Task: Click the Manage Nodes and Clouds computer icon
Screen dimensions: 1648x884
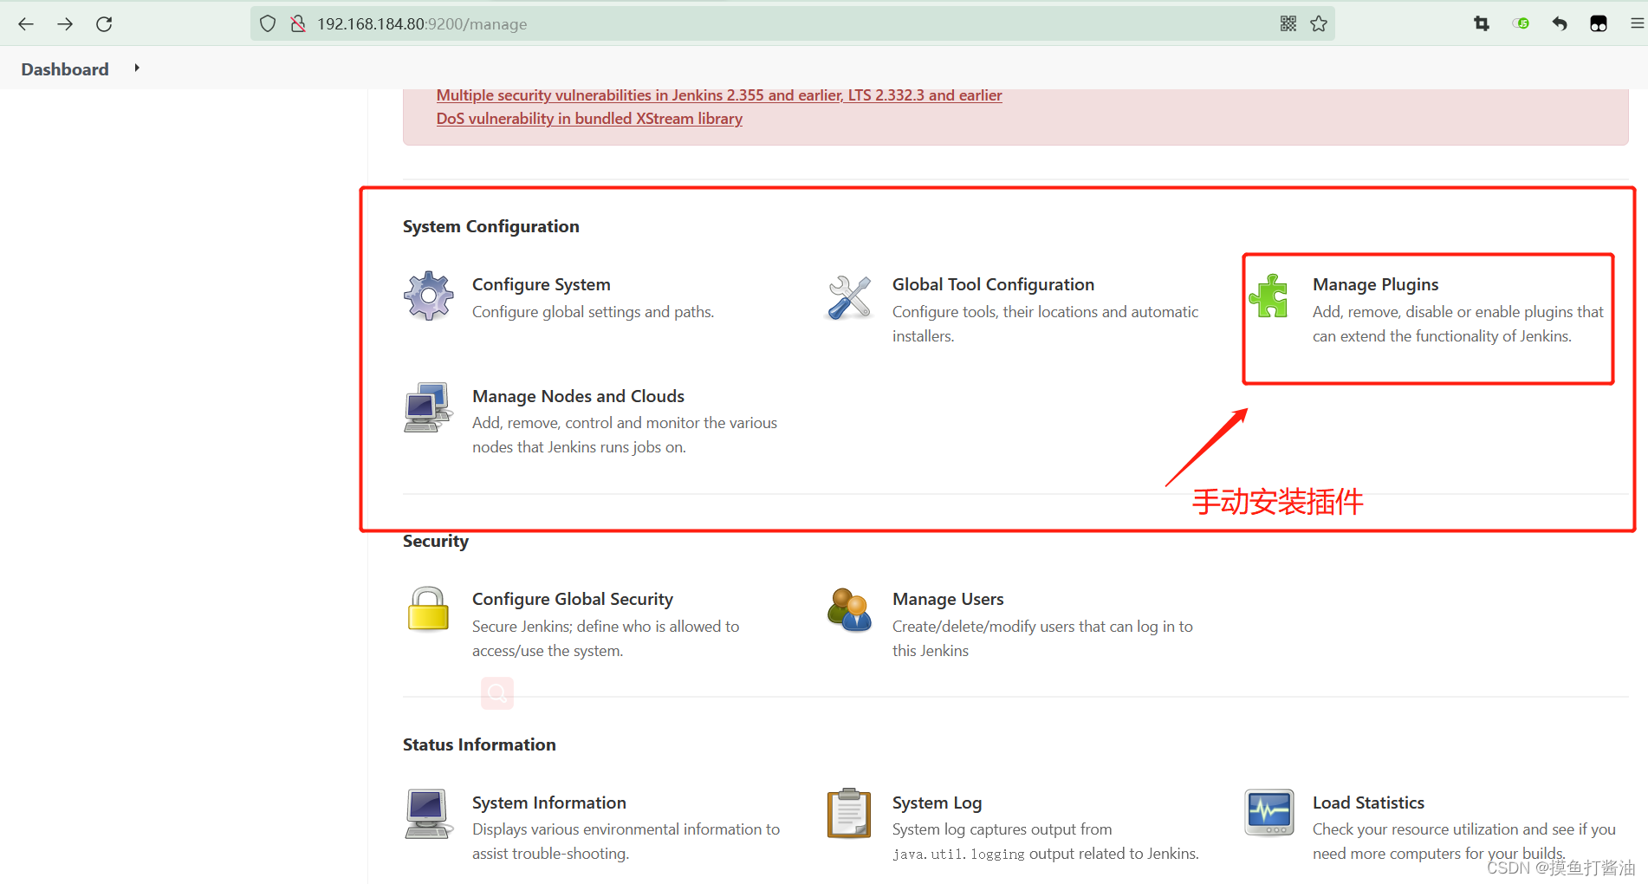Action: pyautogui.click(x=428, y=407)
